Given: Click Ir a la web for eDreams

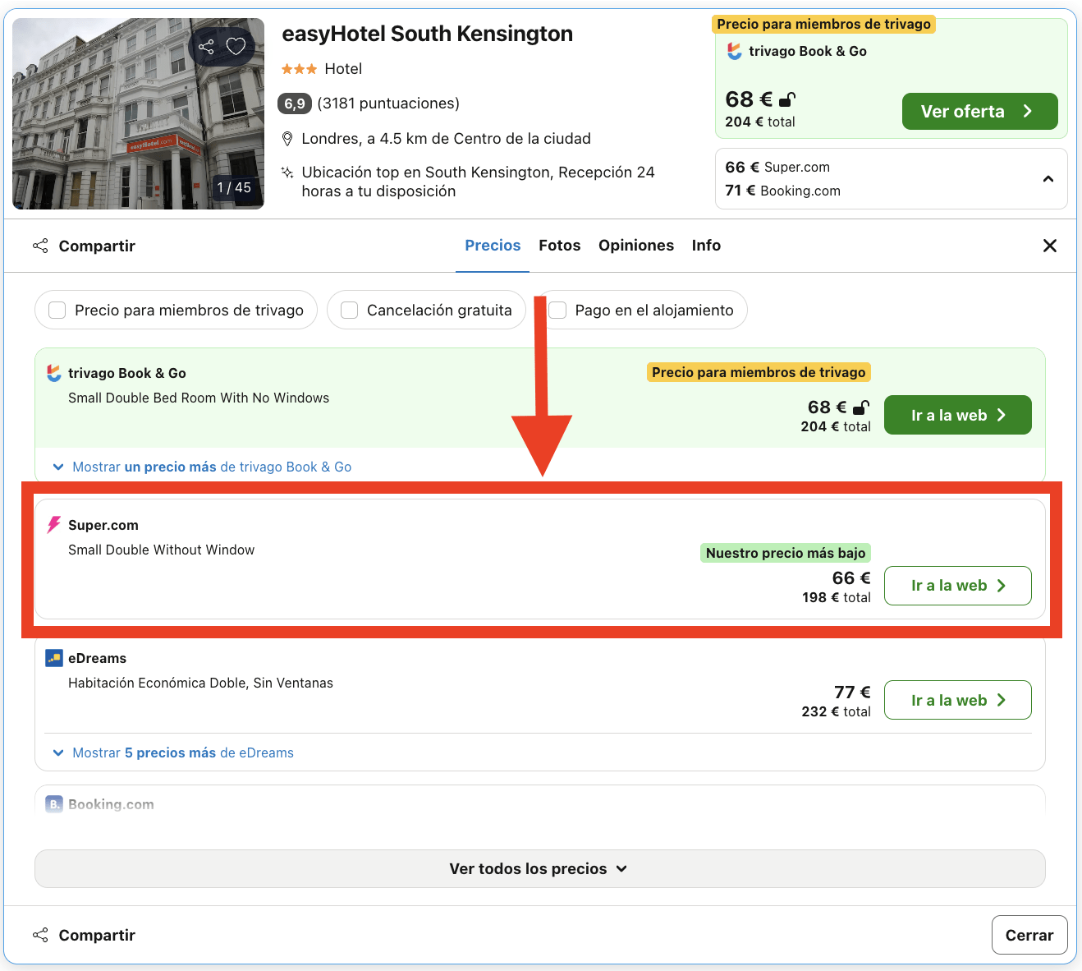Looking at the screenshot, I should [957, 700].
